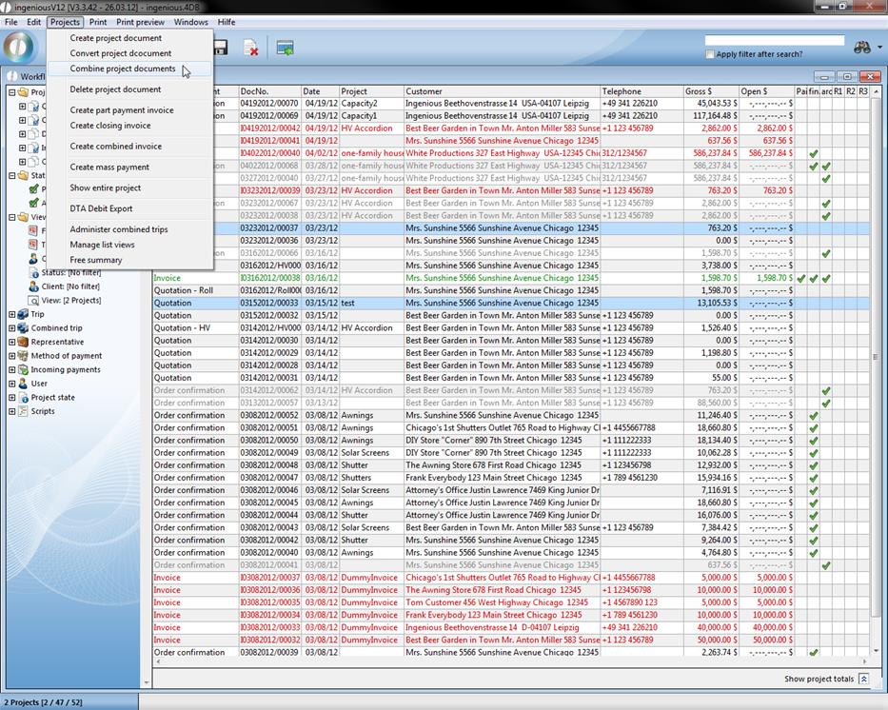Click the binoculars search icon

click(x=862, y=48)
